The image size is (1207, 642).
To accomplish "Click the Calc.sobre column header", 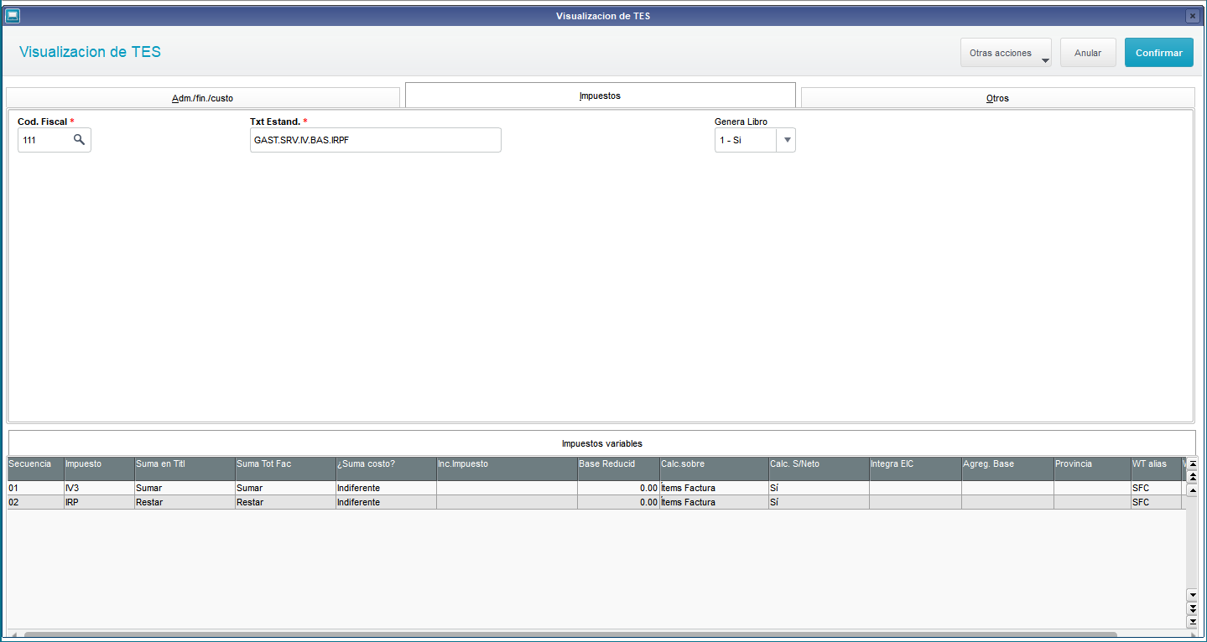I will pyautogui.click(x=714, y=469).
